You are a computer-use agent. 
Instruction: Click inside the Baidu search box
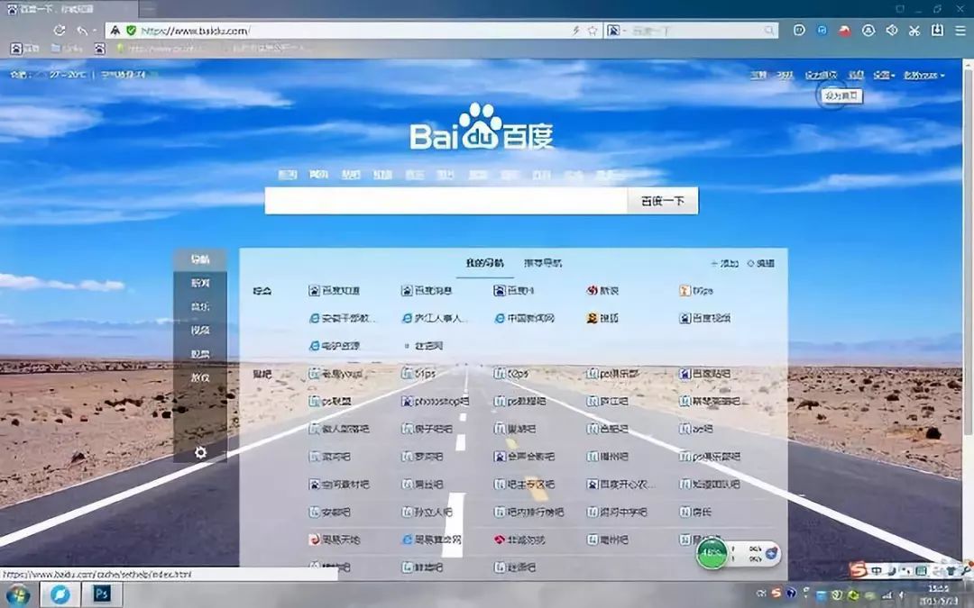point(442,200)
